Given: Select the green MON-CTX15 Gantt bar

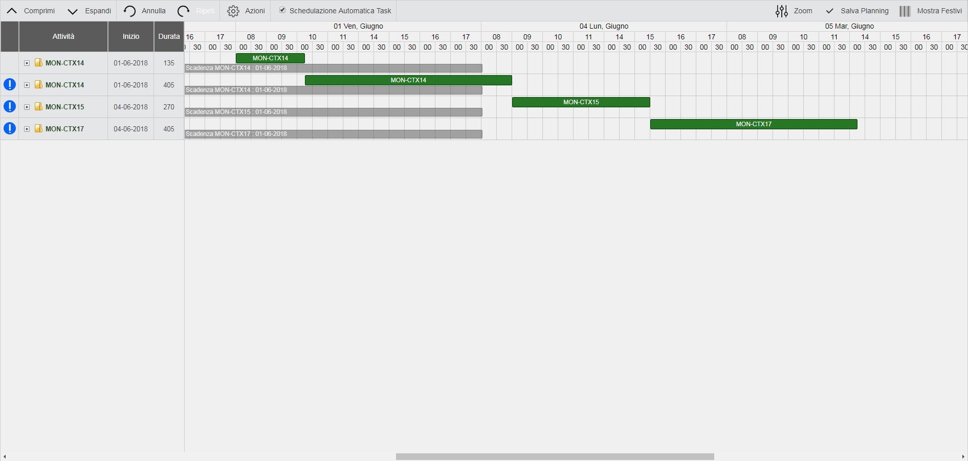Looking at the screenshot, I should [x=581, y=102].
